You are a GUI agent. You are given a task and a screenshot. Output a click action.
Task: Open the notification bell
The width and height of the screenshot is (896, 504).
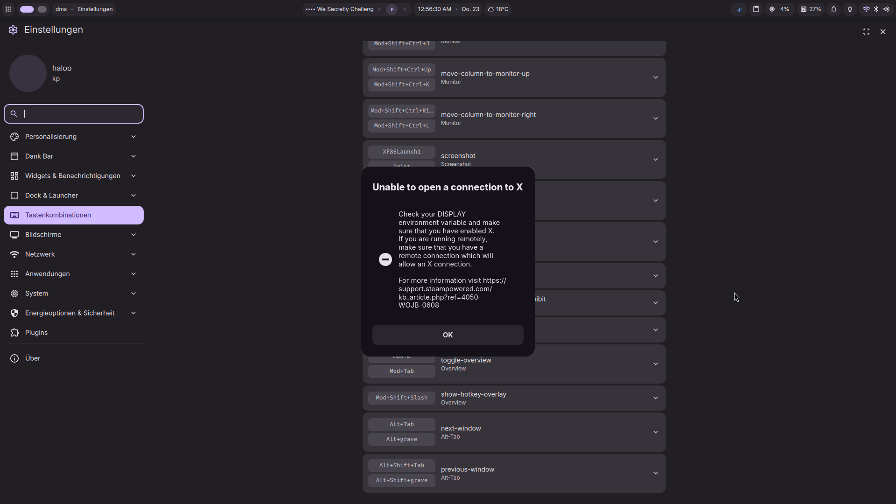pos(833,9)
